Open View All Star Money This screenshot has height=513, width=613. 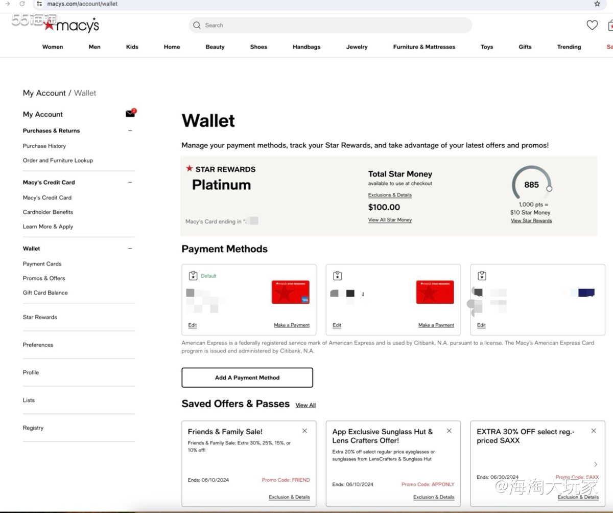[390, 219]
